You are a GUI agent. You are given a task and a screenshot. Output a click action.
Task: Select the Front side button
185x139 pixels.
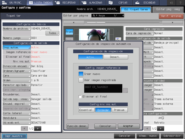[69, 32]
